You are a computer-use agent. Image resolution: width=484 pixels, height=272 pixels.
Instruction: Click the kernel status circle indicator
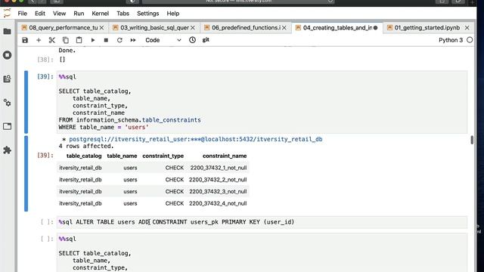[x=470, y=40]
